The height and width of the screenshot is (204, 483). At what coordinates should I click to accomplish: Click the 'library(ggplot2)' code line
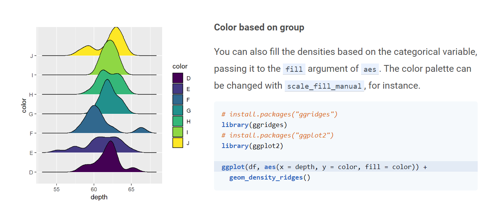click(252, 146)
